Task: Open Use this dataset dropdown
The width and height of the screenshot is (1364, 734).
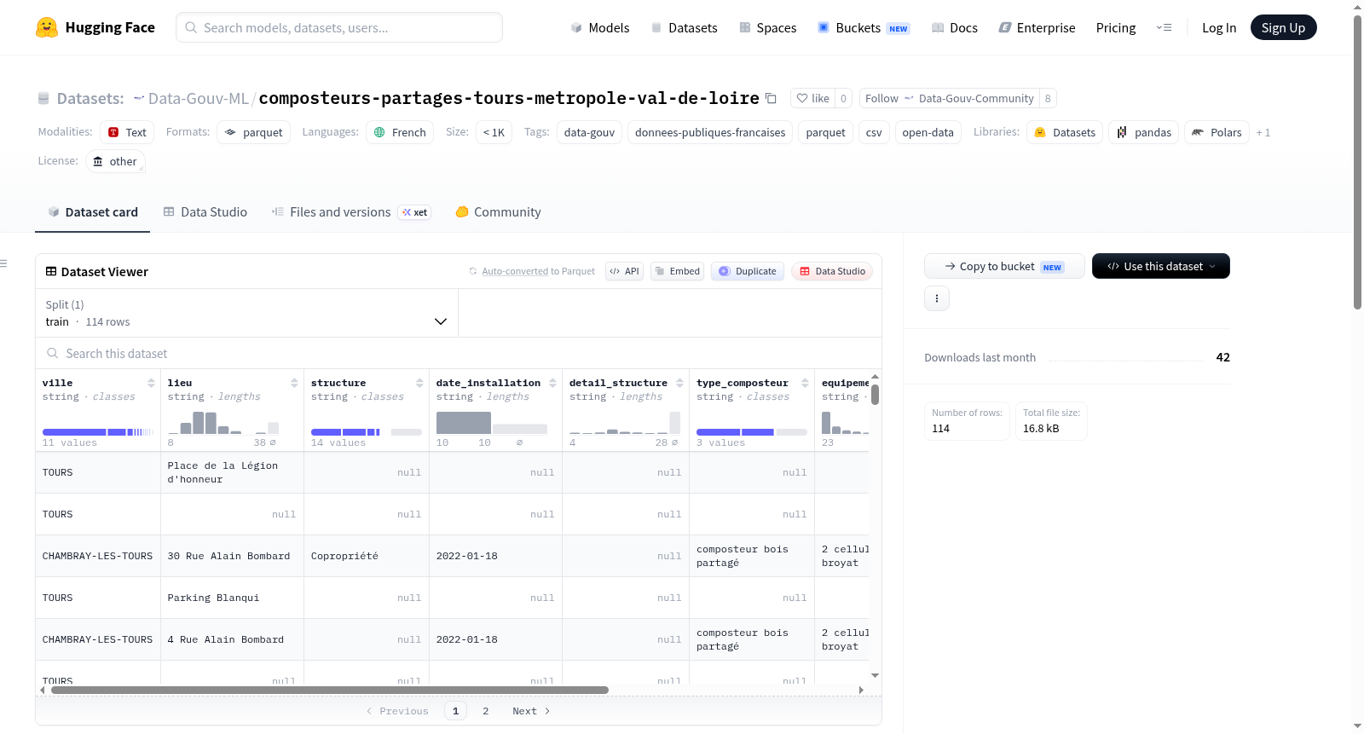Action: [x=1160, y=266]
